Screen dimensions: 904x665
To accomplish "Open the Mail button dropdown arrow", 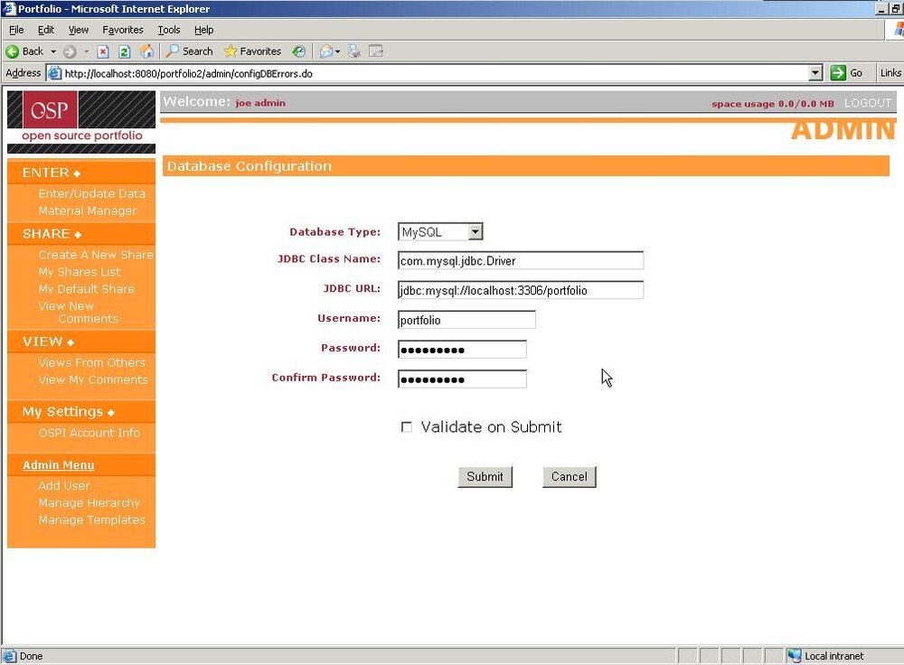I will (337, 52).
